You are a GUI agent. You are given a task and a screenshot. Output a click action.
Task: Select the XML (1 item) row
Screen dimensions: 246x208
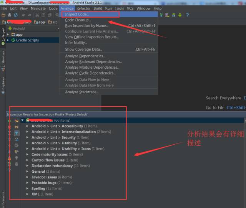(x=42, y=194)
